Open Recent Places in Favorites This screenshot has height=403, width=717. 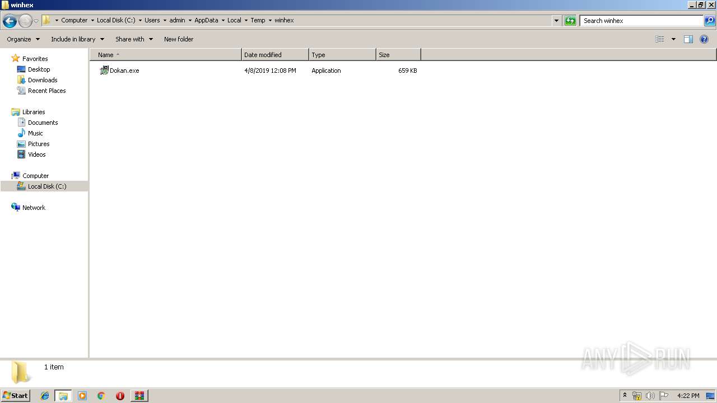click(47, 91)
